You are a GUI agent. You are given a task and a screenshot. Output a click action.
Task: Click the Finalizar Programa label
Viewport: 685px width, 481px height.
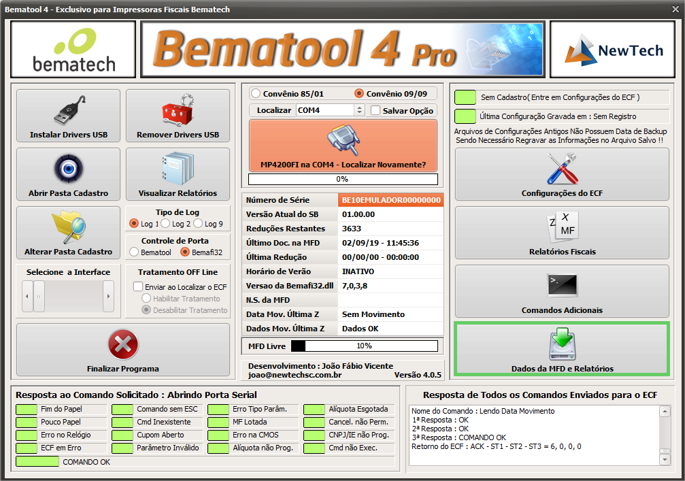[122, 369]
